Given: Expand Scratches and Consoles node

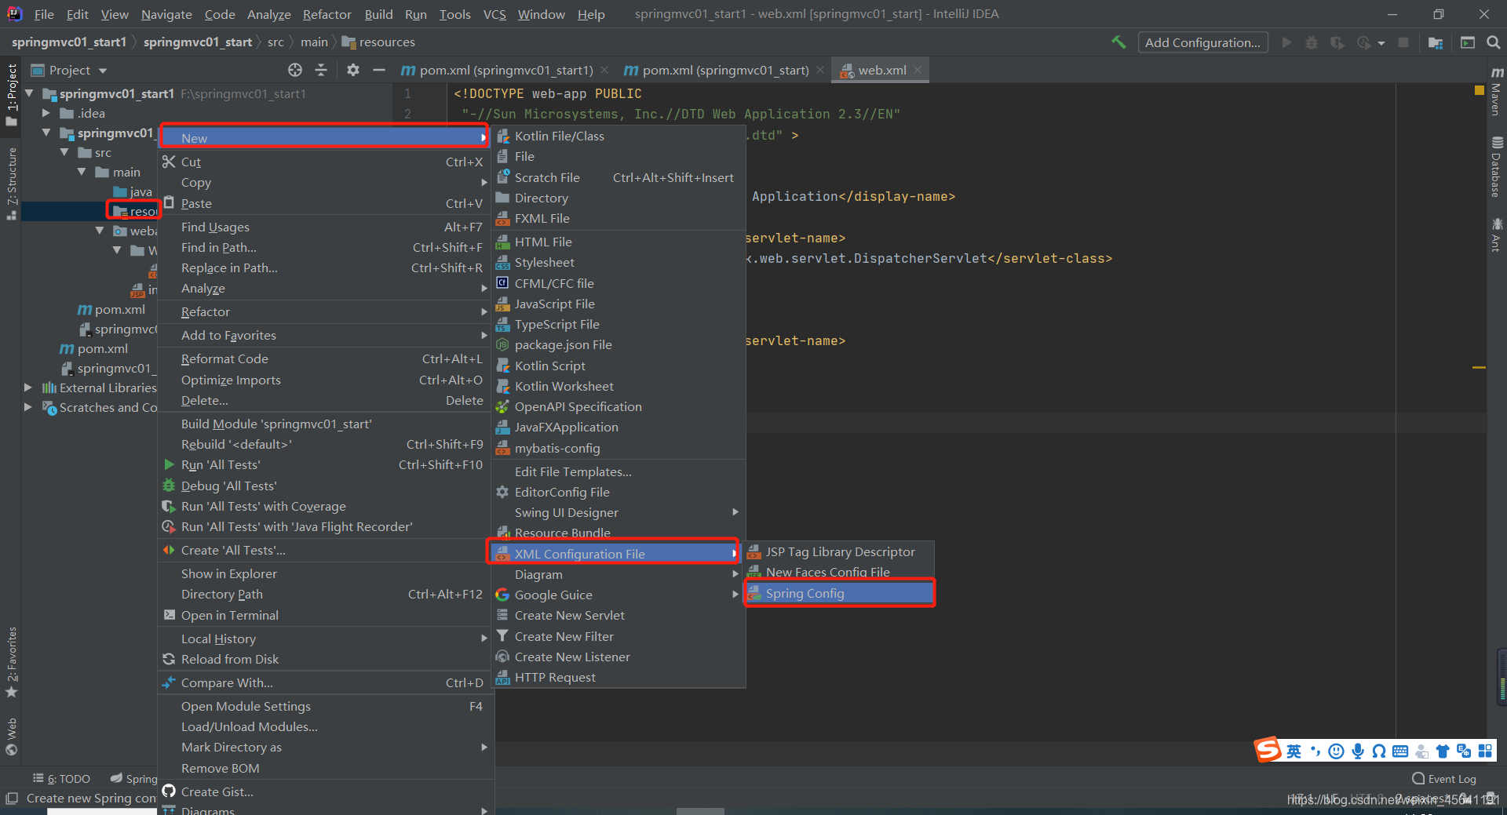Looking at the screenshot, I should 28,407.
